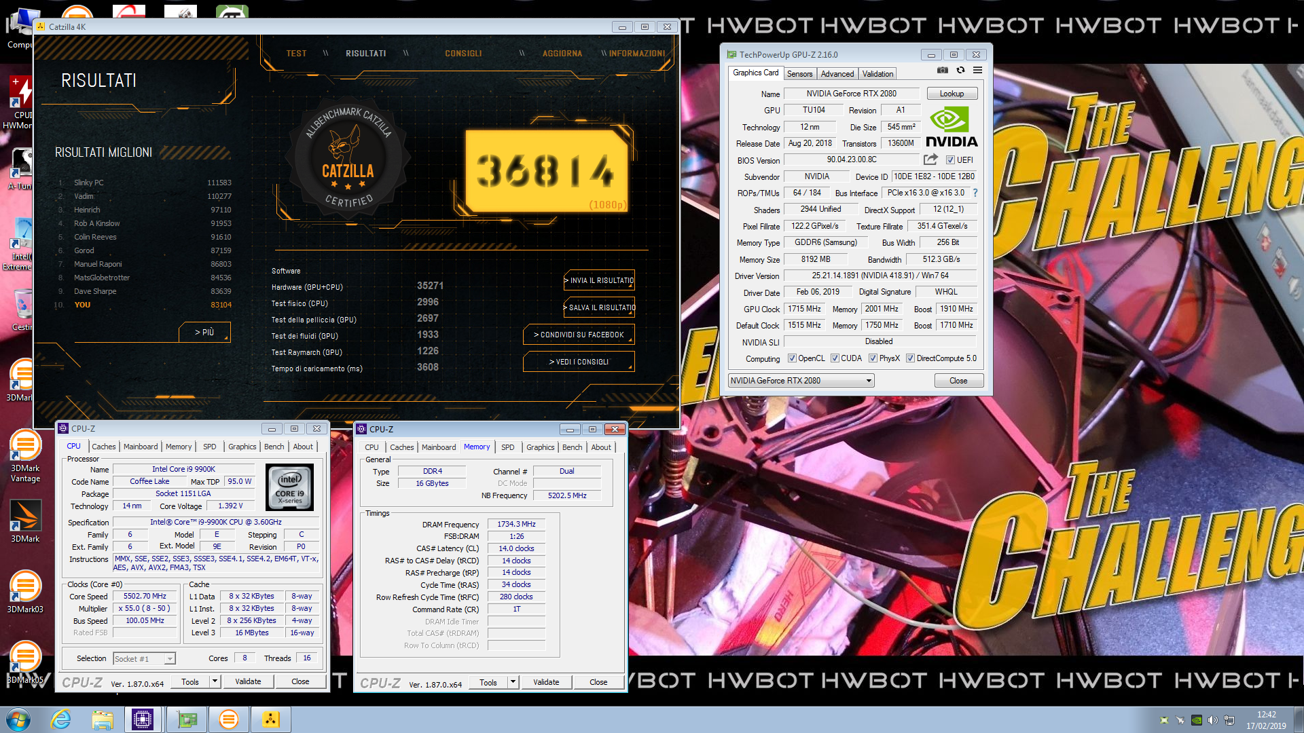Switch to the TEST tab in Catzilla
Viewport: 1304px width, 733px height.
tap(296, 54)
